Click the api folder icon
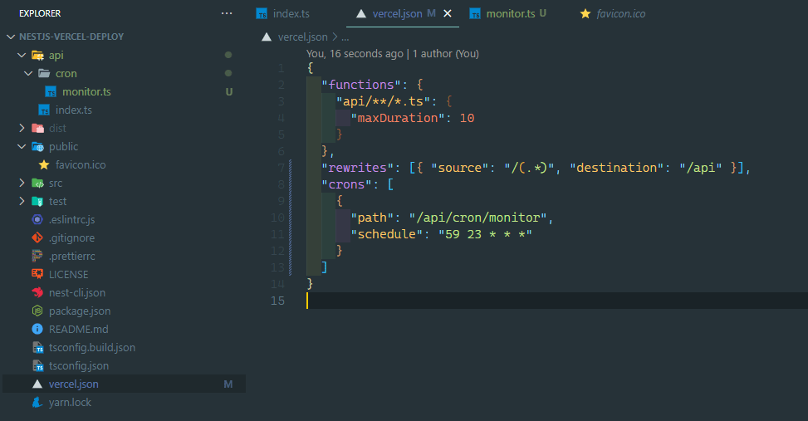The image size is (808, 421). 37,55
